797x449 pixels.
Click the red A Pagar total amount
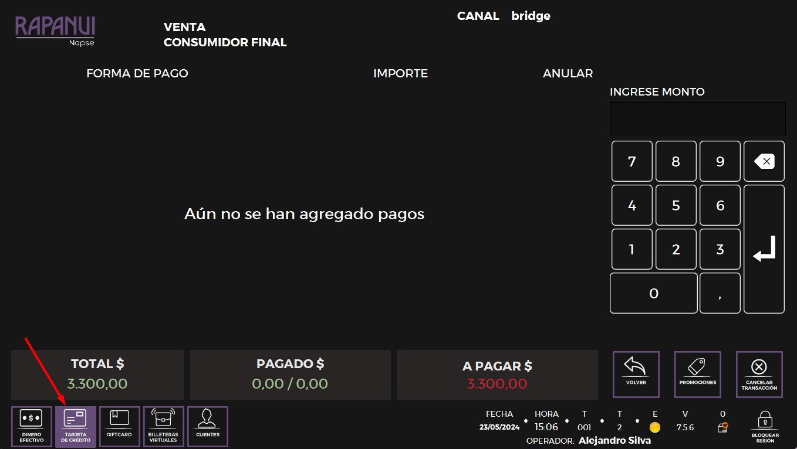pos(497,383)
